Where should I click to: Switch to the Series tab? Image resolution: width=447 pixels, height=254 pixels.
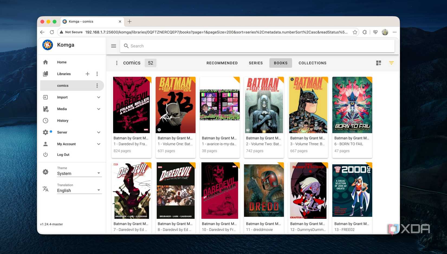point(256,63)
